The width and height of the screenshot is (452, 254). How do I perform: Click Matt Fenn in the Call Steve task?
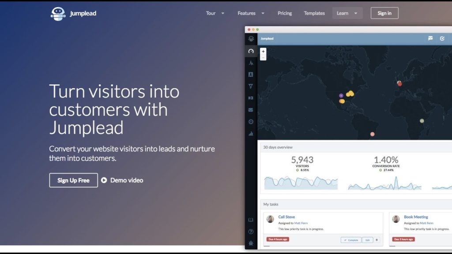click(x=301, y=223)
